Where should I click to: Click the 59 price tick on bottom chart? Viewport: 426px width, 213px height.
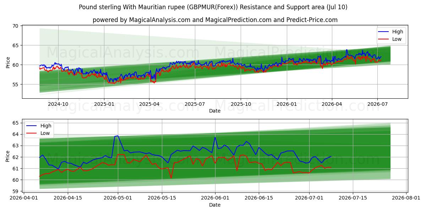point(16,191)
